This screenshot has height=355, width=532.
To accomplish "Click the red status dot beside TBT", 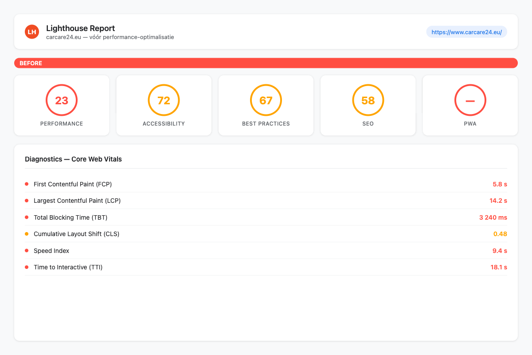I will pyautogui.click(x=27, y=217).
